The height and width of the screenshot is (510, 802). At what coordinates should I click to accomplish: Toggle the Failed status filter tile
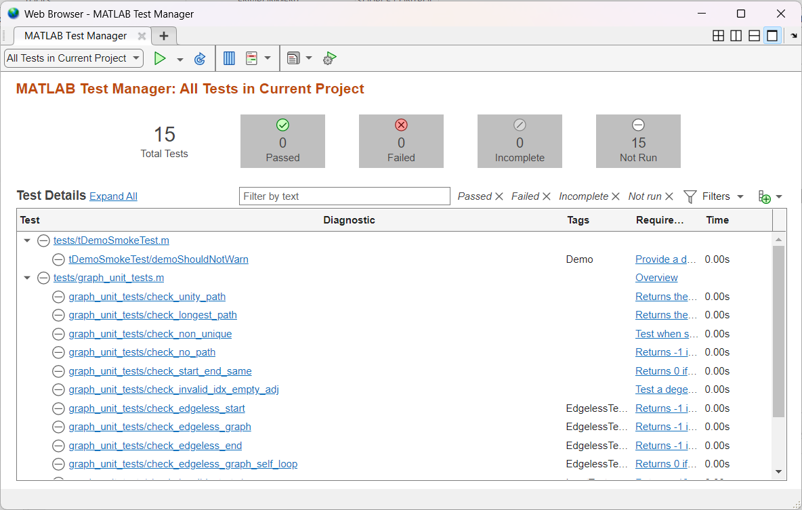401,141
